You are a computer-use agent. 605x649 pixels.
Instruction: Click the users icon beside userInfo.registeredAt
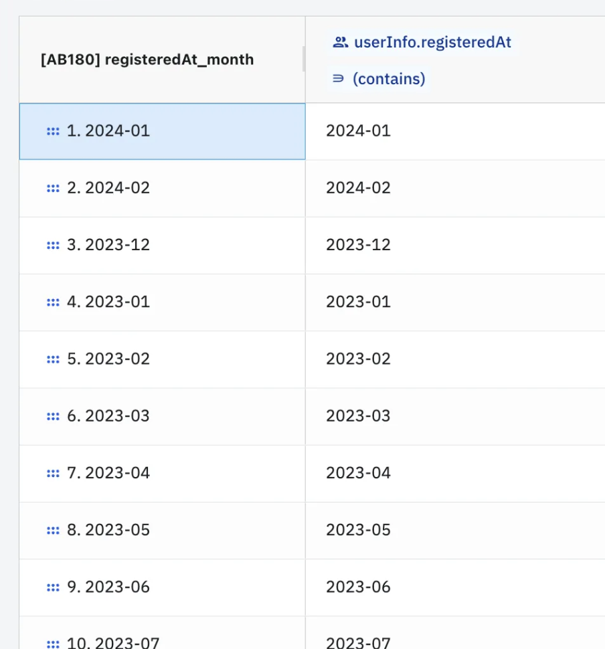coord(341,42)
